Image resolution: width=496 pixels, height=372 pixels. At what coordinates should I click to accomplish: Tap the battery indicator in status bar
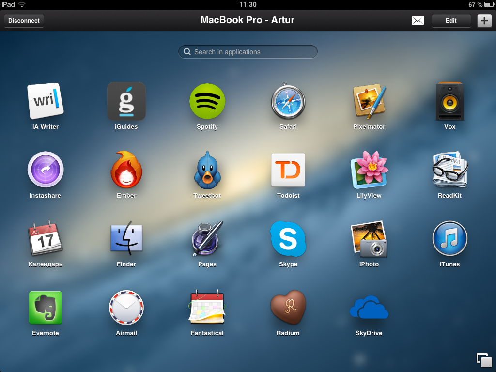489,4
